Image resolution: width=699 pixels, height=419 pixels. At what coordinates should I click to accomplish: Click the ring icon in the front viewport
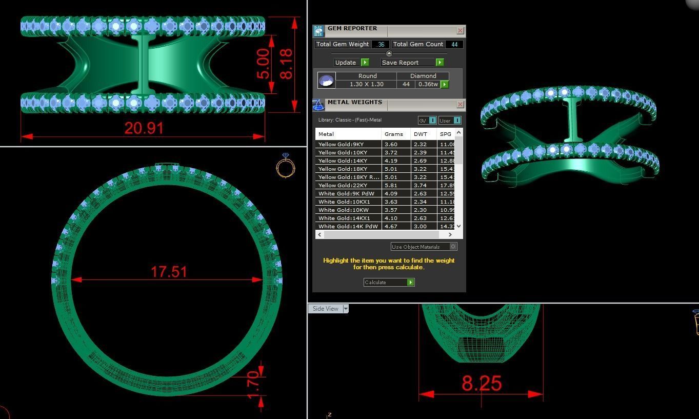click(286, 165)
